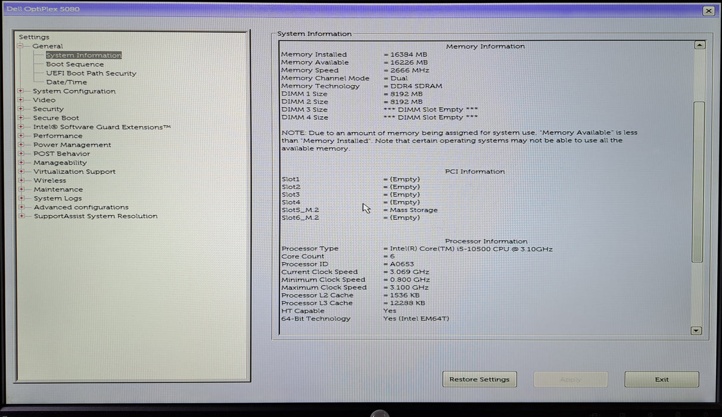Click the scroll down arrow

click(696, 331)
